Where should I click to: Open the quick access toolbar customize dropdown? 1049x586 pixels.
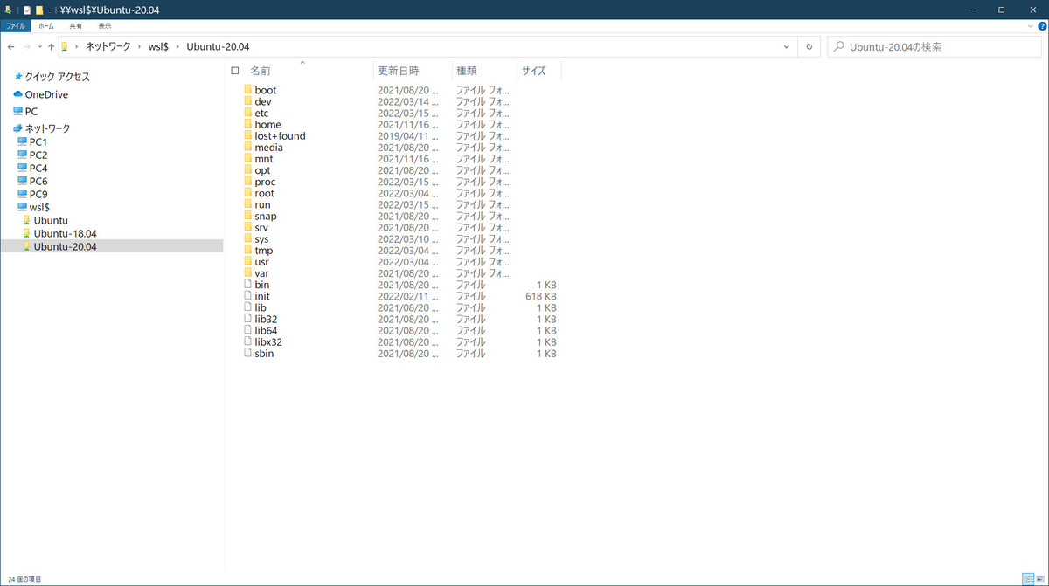(x=51, y=10)
